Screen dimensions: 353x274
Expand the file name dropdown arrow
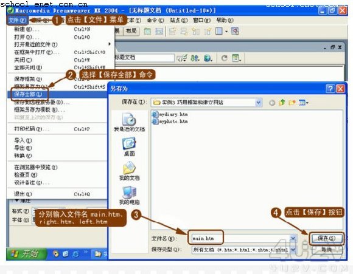293,238
